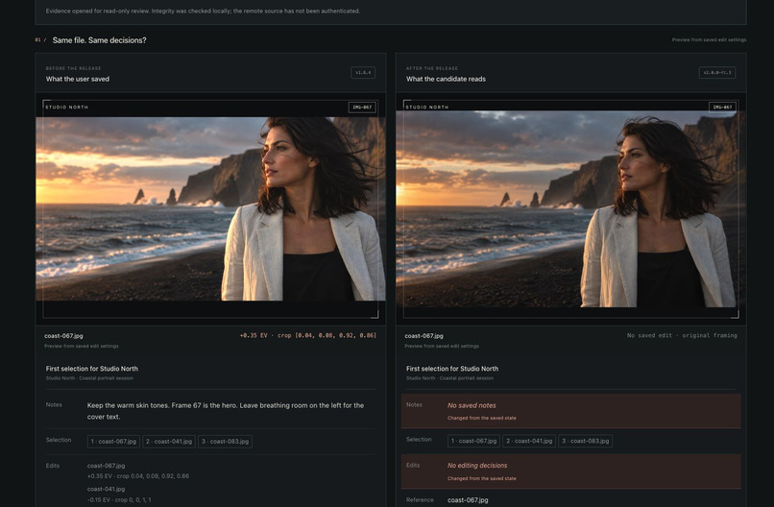
Task: Click the 'AFTER THE RELEASE' caption
Action: pyautogui.click(x=432, y=68)
